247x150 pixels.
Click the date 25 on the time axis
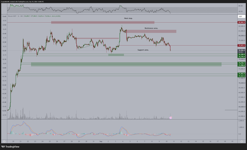pyautogui.click(x=50, y=142)
